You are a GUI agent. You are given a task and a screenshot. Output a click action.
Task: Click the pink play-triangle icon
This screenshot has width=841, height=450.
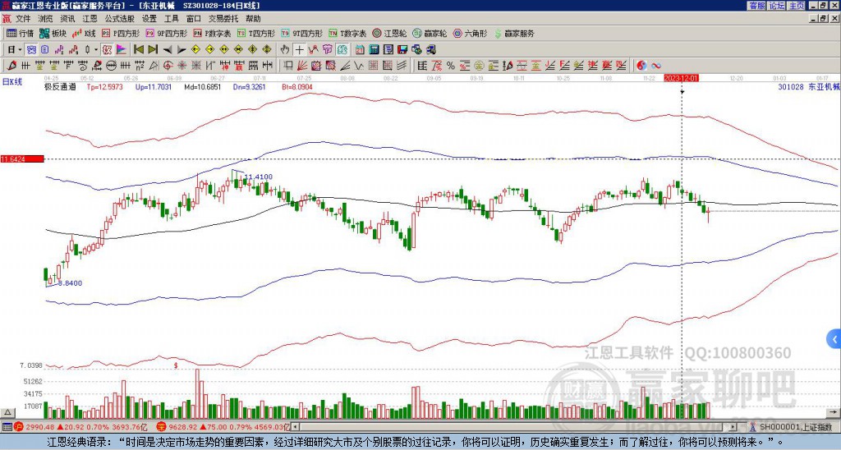(122, 49)
